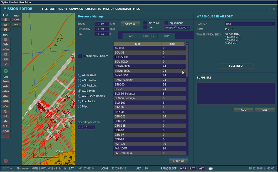Image resolution: width=278 pixels, height=172 pixels.
Task: Select the ground vehicle tank tool
Action: pos(6,96)
